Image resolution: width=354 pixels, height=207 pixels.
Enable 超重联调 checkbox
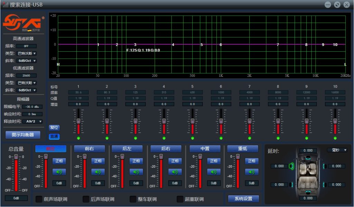pos(180,199)
